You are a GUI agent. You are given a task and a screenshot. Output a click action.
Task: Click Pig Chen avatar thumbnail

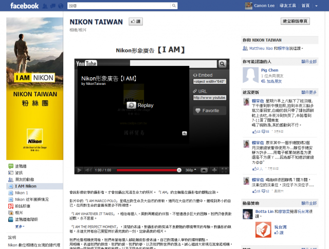click(250, 75)
